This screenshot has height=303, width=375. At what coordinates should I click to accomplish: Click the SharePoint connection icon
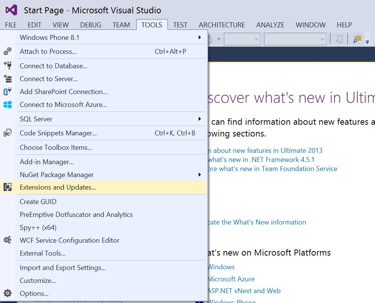[8, 92]
